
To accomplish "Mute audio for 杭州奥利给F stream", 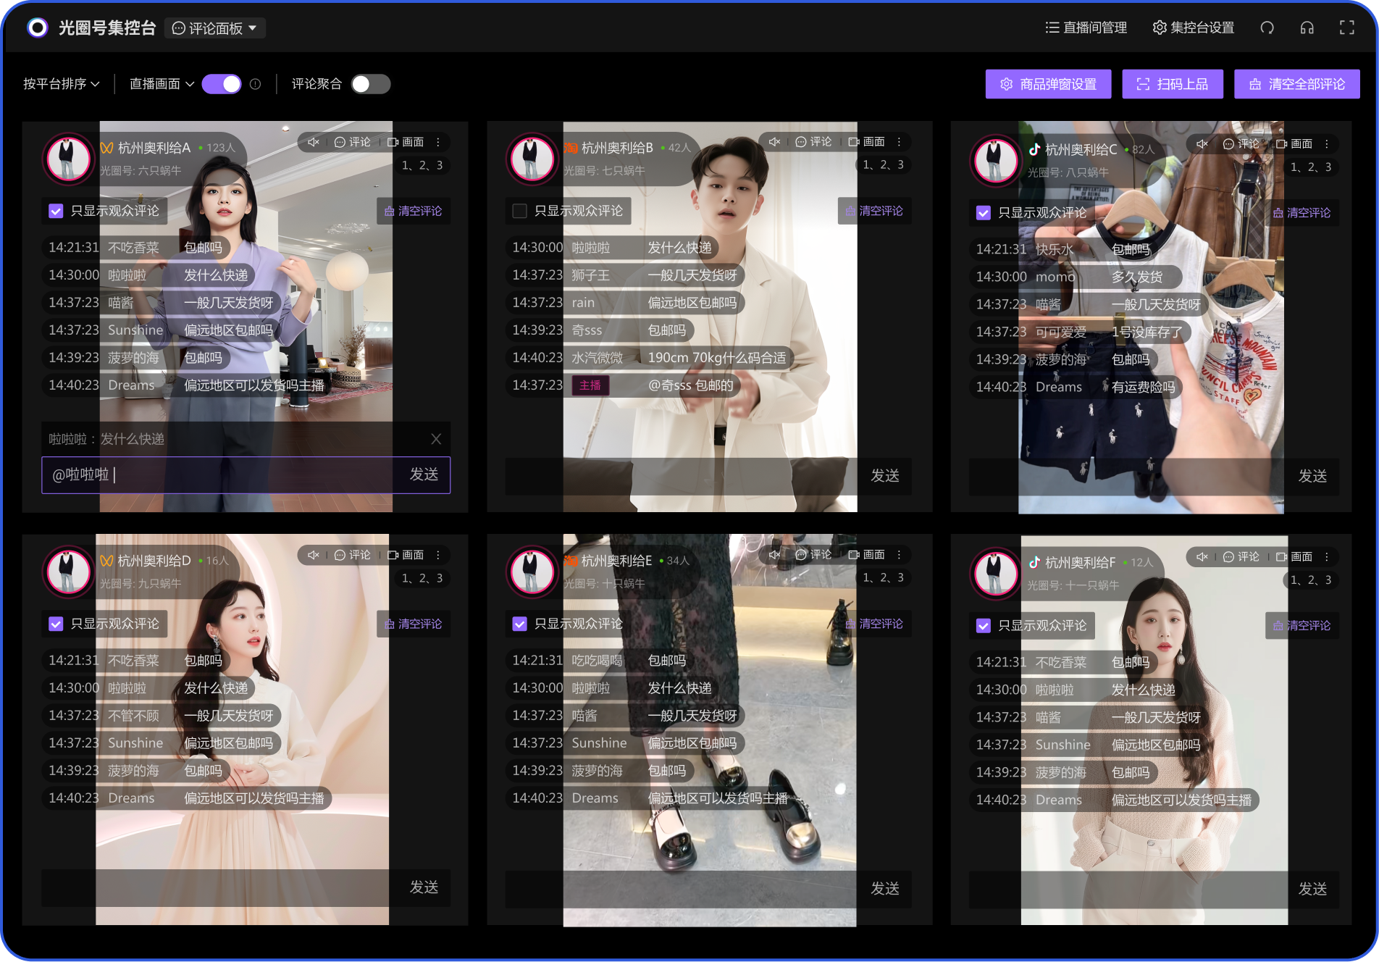I will pos(1202,557).
